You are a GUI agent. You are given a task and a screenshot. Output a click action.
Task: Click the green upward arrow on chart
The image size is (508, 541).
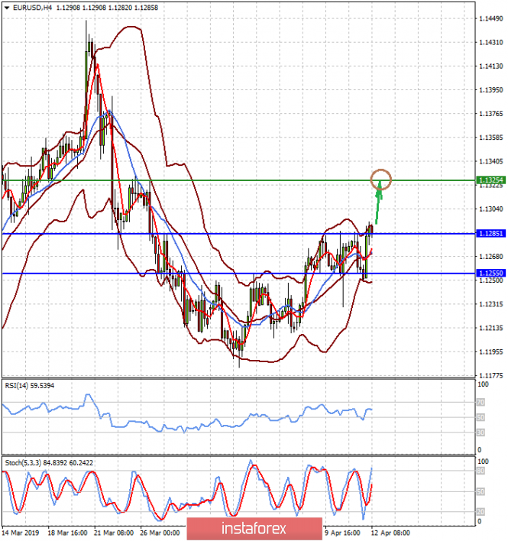pyautogui.click(x=377, y=202)
